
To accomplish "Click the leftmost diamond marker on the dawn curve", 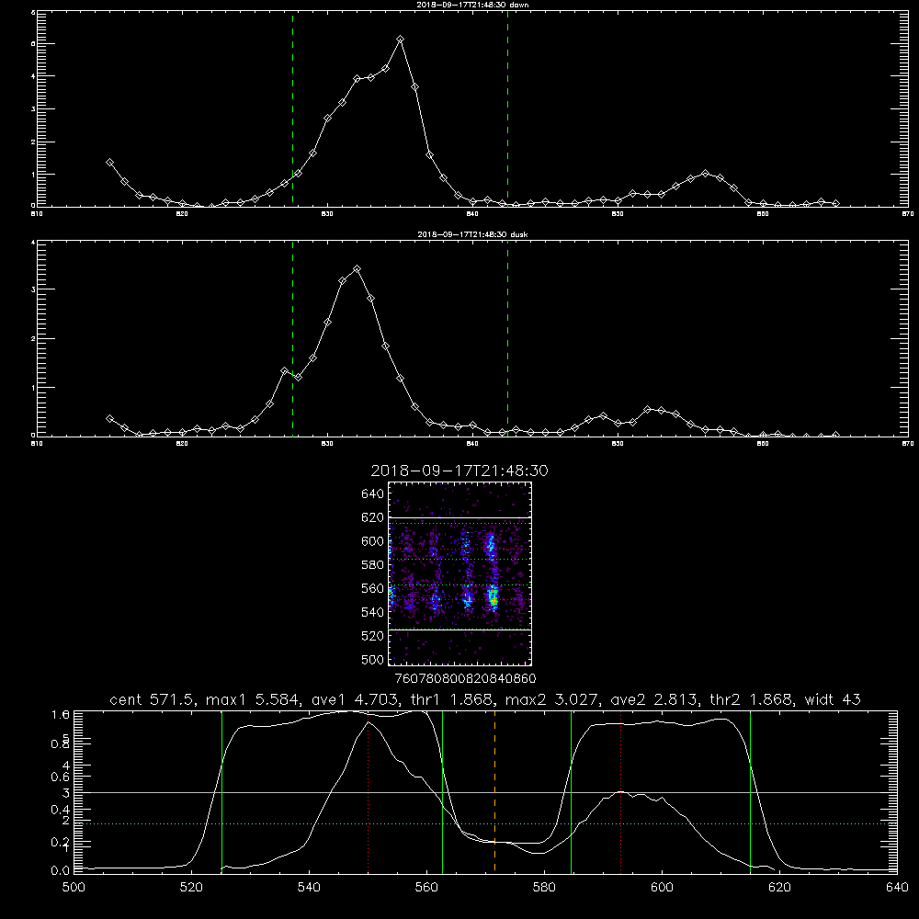I will (109, 163).
